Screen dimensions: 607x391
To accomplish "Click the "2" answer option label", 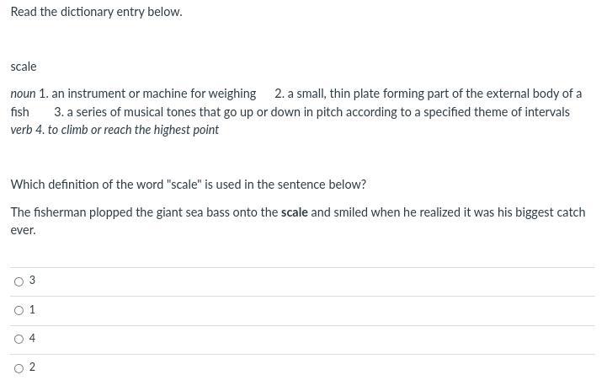I will click(32, 367).
